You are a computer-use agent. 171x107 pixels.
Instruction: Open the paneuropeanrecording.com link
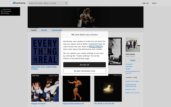(133, 72)
